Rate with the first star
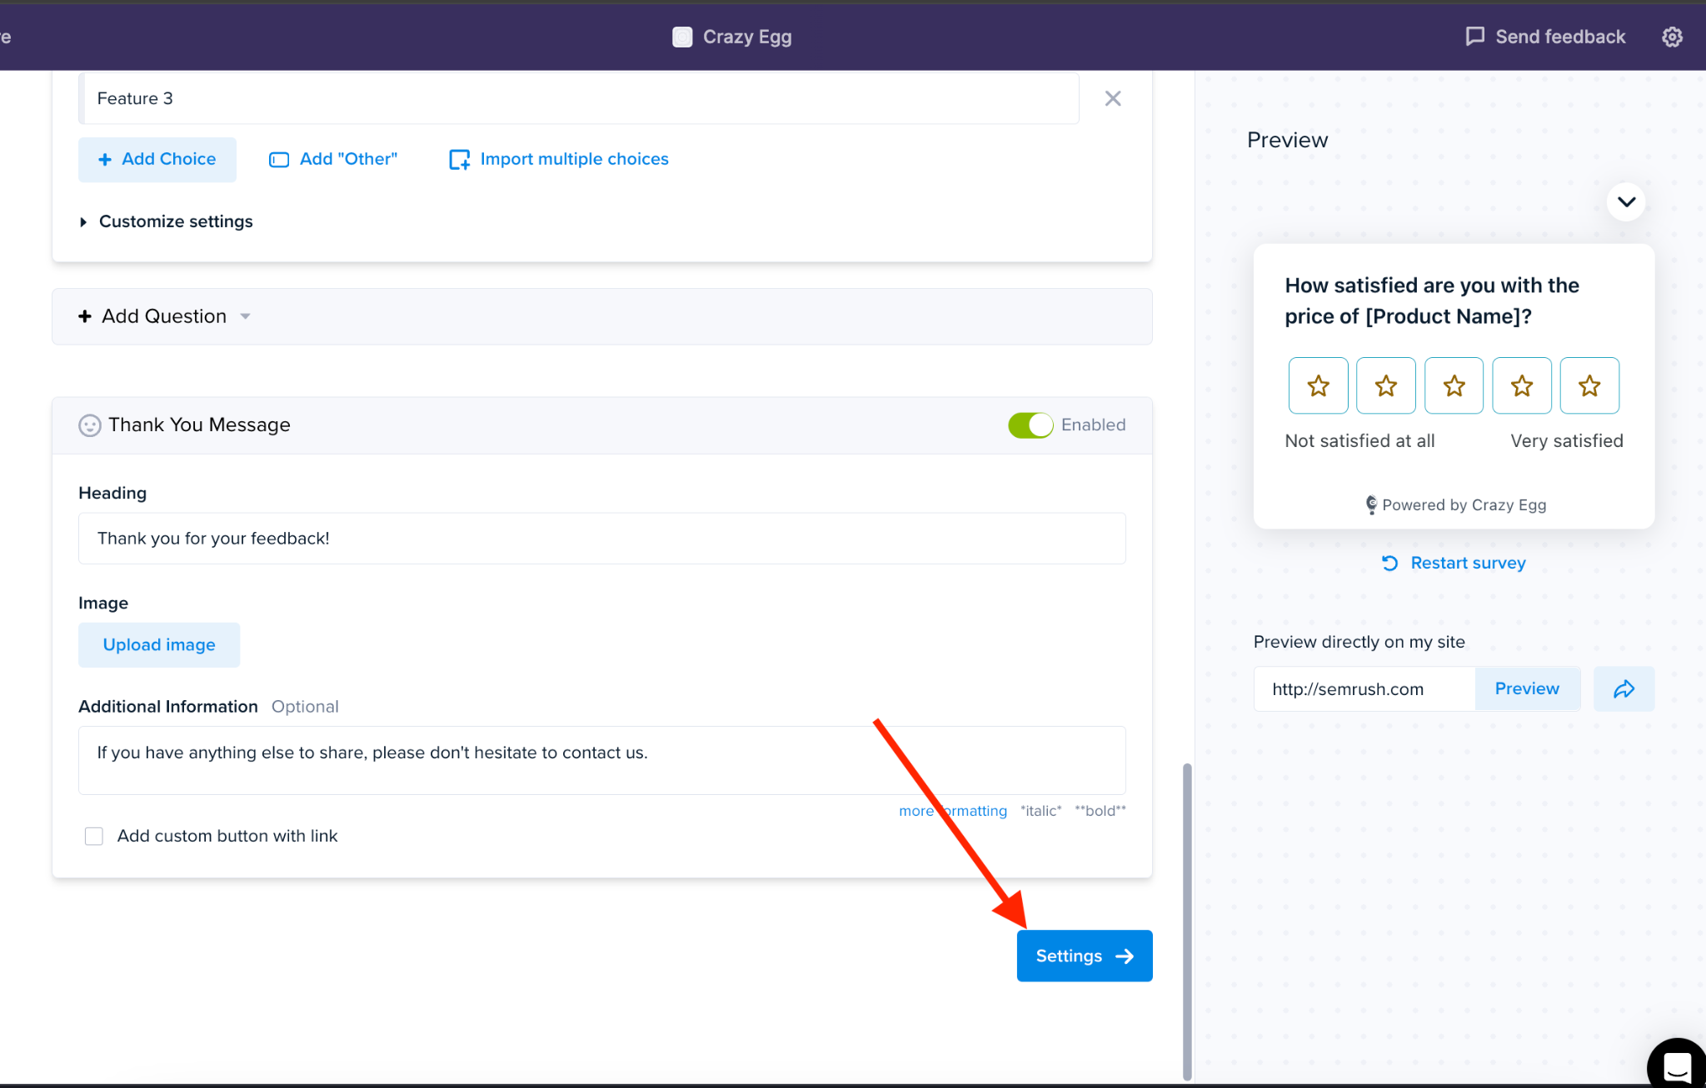The width and height of the screenshot is (1706, 1088). (1318, 385)
